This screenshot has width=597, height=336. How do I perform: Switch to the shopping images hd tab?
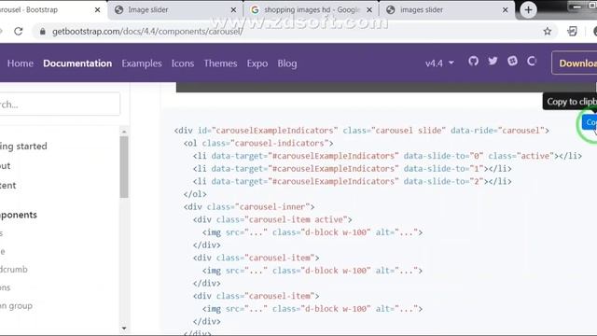tap(311, 10)
